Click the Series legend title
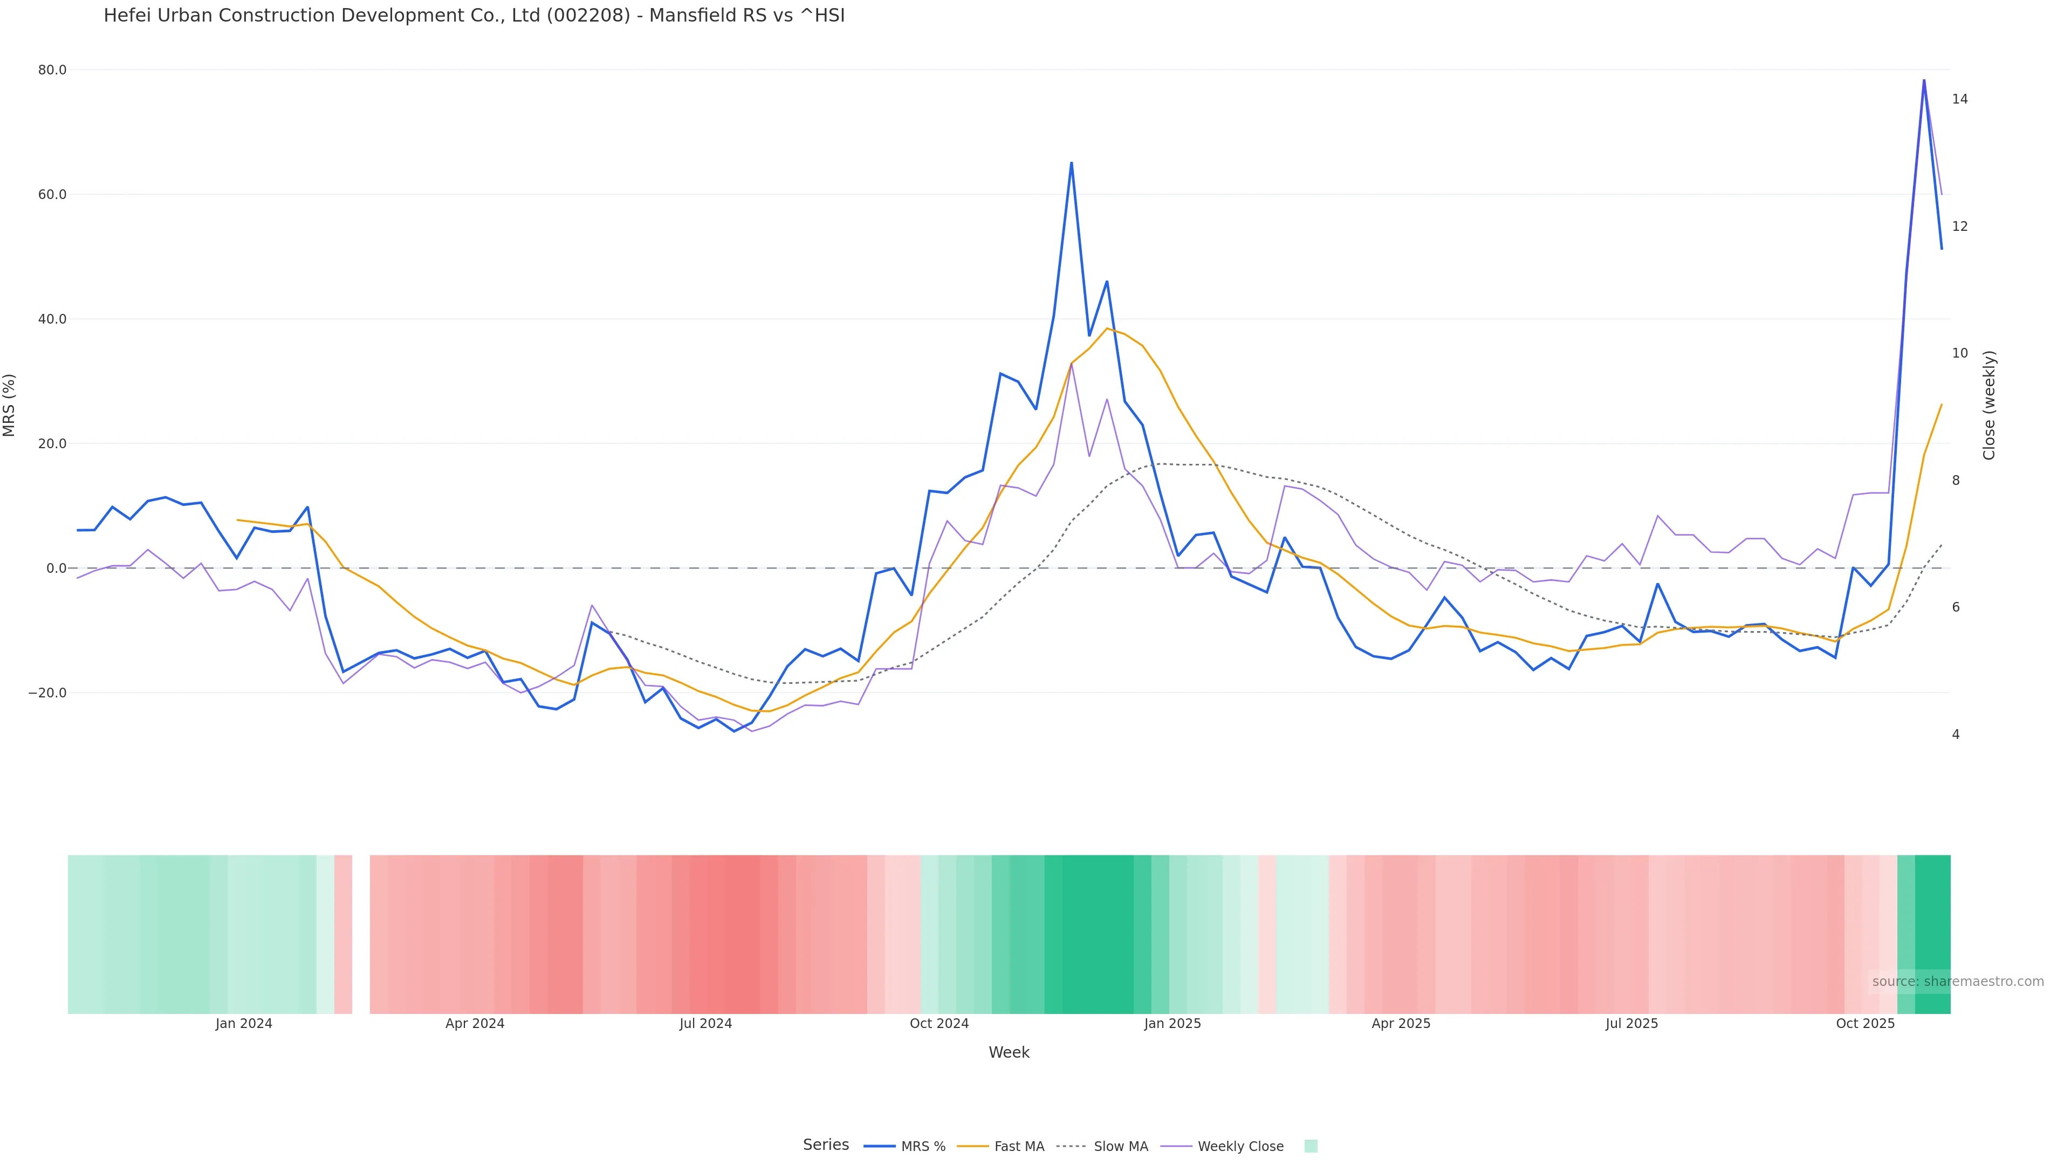 click(x=826, y=1145)
